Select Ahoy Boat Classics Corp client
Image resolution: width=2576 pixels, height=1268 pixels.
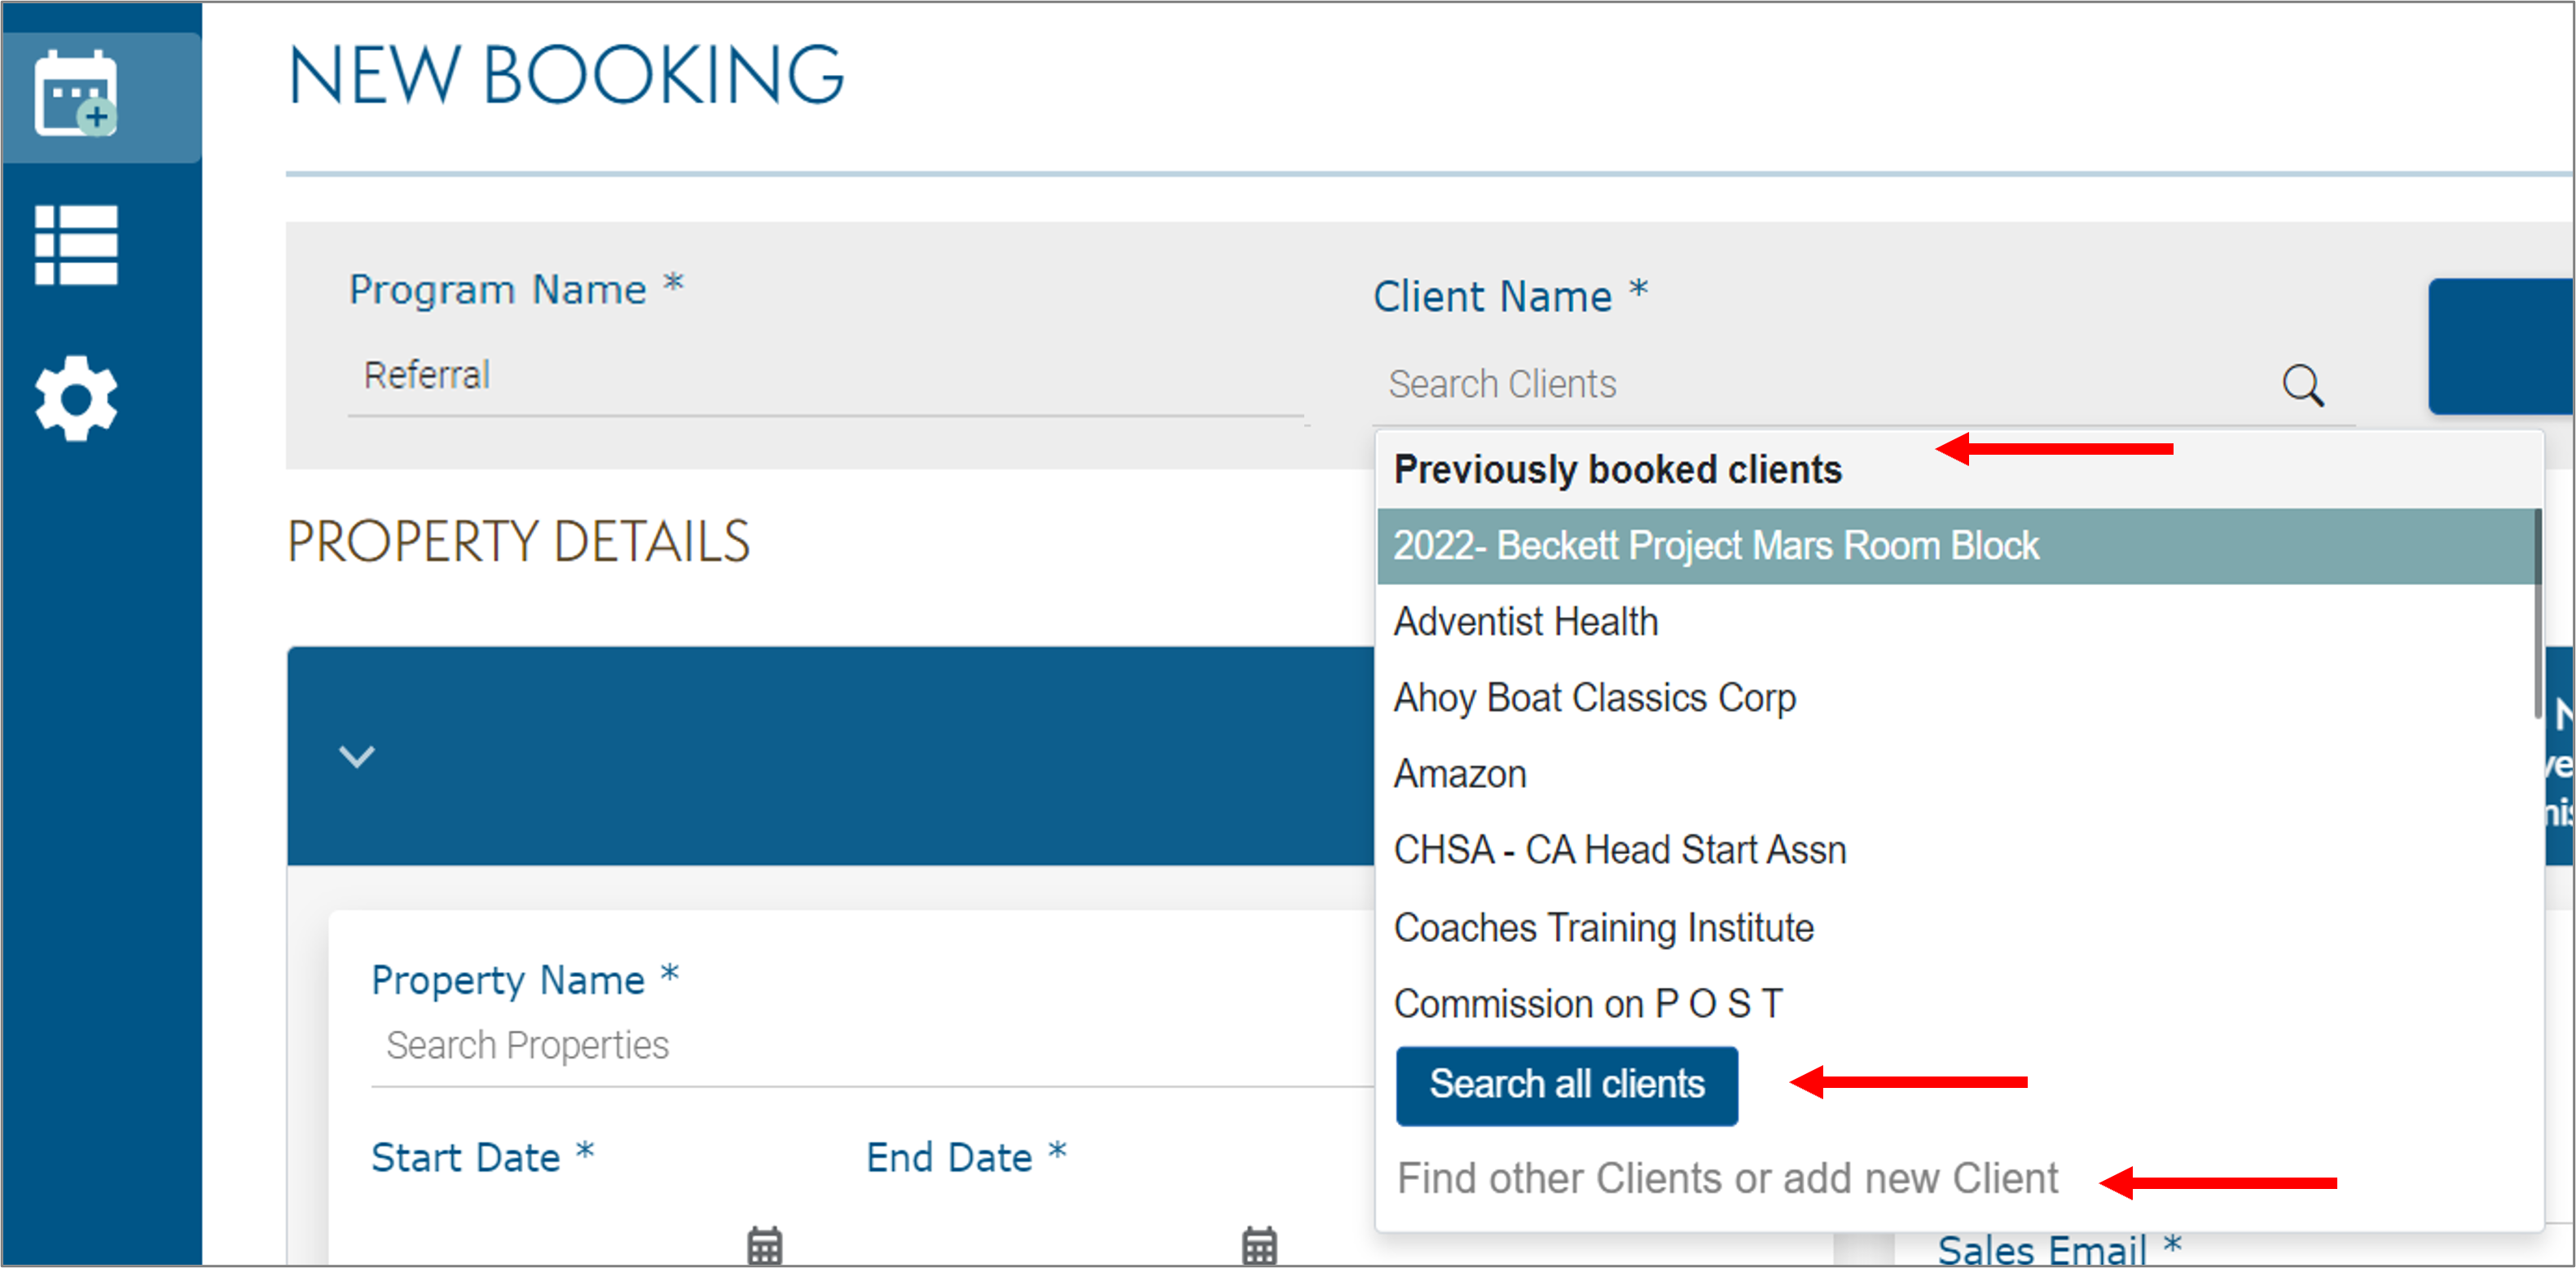[1594, 697]
